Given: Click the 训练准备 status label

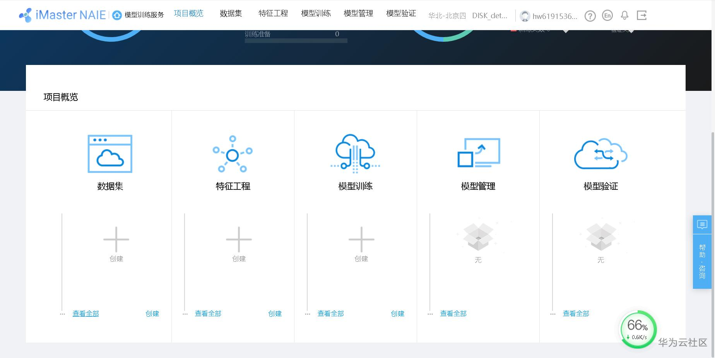Looking at the screenshot, I should click(x=258, y=34).
